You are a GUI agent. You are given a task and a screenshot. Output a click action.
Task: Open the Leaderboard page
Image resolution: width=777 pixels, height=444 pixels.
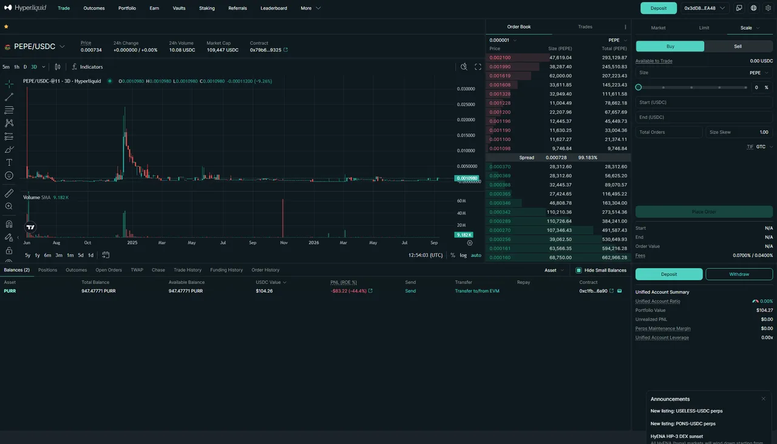click(274, 8)
